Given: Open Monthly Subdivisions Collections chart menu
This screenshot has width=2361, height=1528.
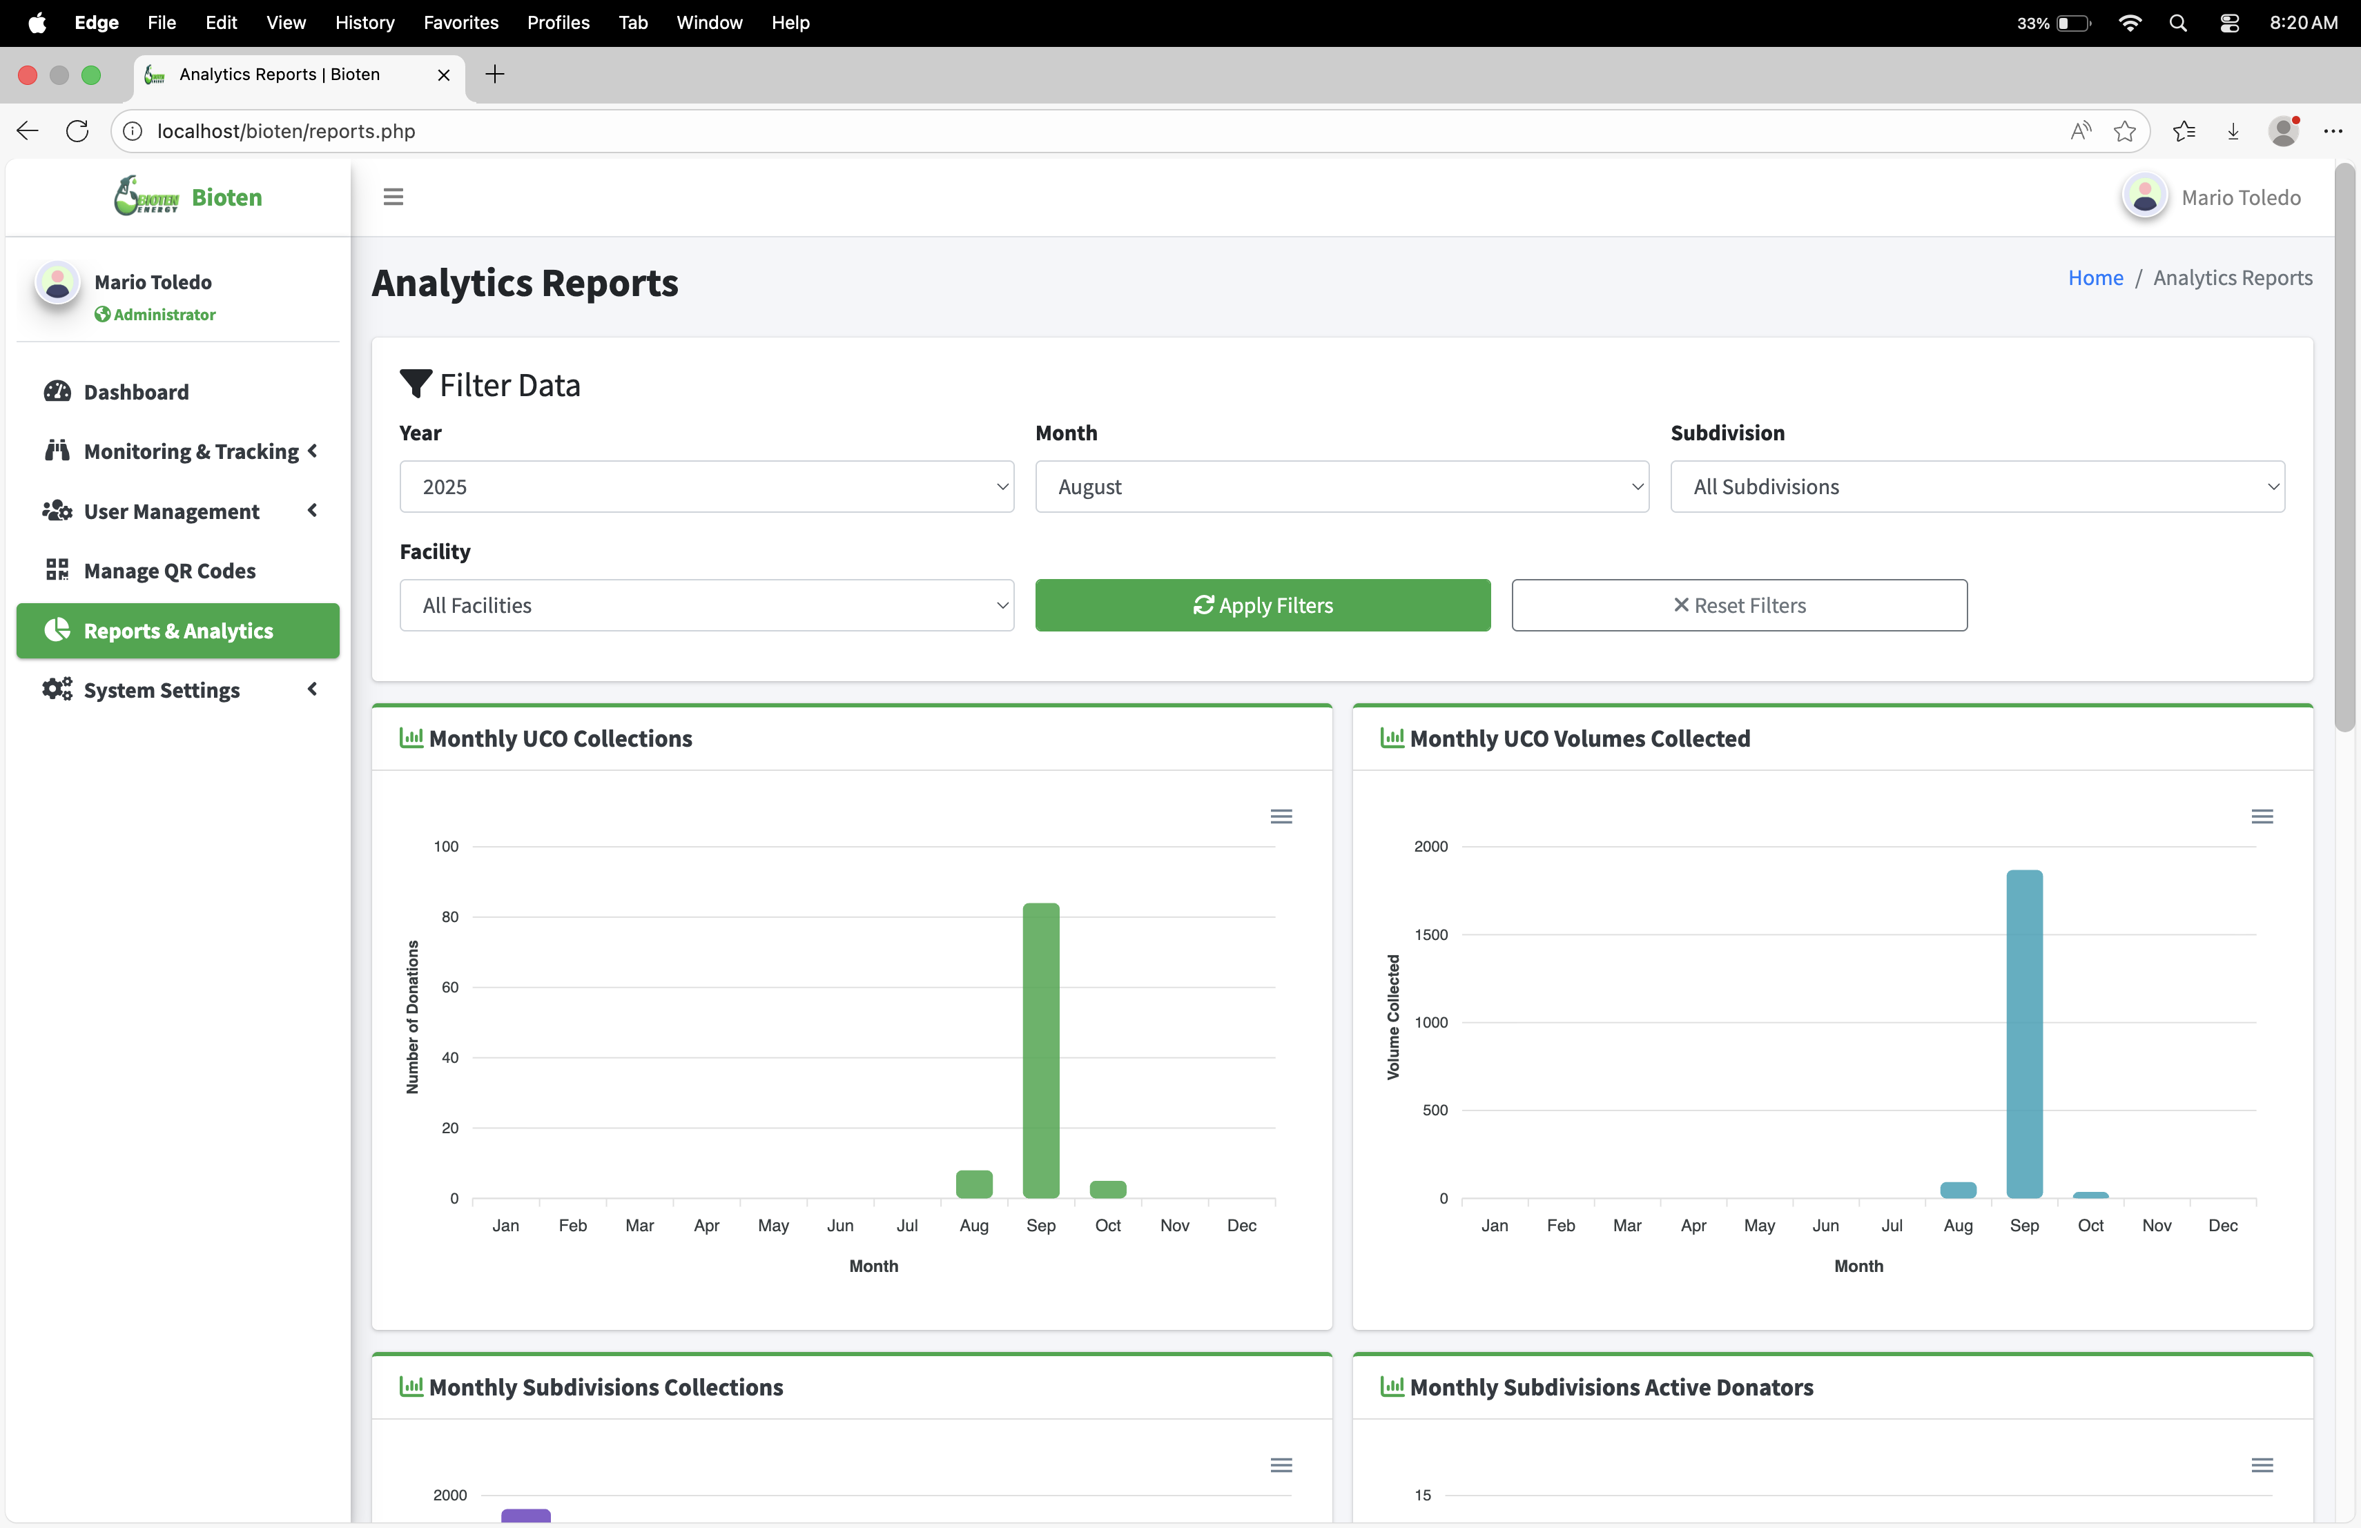Looking at the screenshot, I should pyautogui.click(x=1281, y=1465).
